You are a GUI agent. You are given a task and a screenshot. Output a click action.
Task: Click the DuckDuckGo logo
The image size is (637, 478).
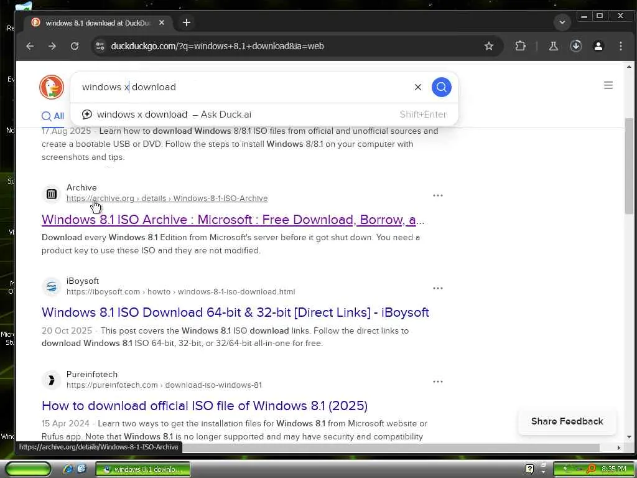point(52,87)
